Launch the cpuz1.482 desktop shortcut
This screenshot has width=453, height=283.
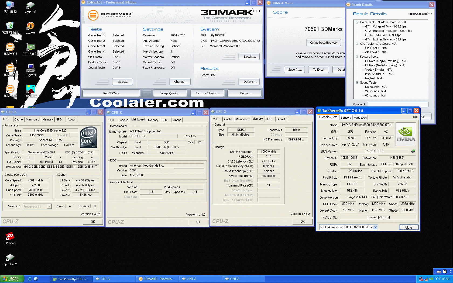pyautogui.click(x=10, y=259)
